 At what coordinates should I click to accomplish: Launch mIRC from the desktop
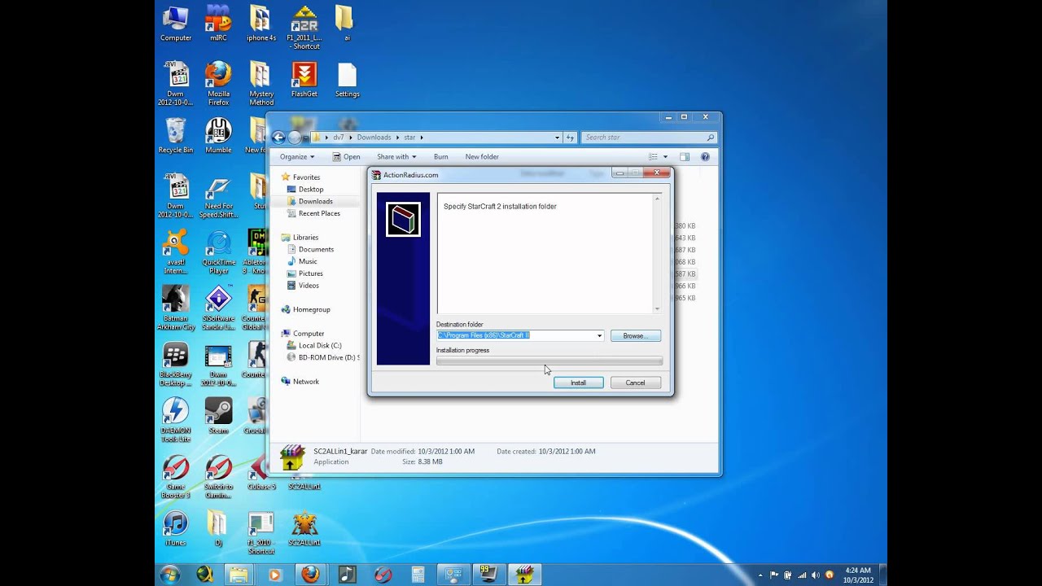point(218,24)
